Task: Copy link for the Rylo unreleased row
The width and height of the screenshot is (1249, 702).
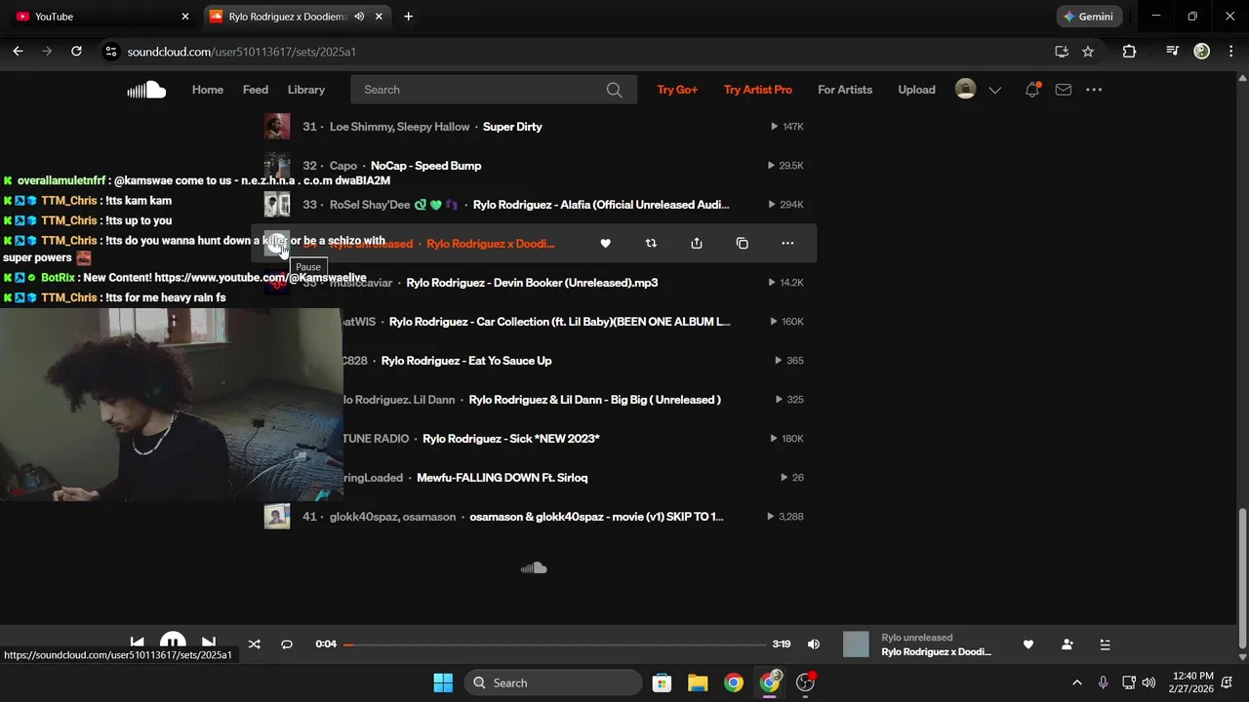Action: tap(743, 244)
